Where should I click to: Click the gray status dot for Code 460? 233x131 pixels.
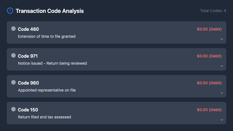coord(13,29)
